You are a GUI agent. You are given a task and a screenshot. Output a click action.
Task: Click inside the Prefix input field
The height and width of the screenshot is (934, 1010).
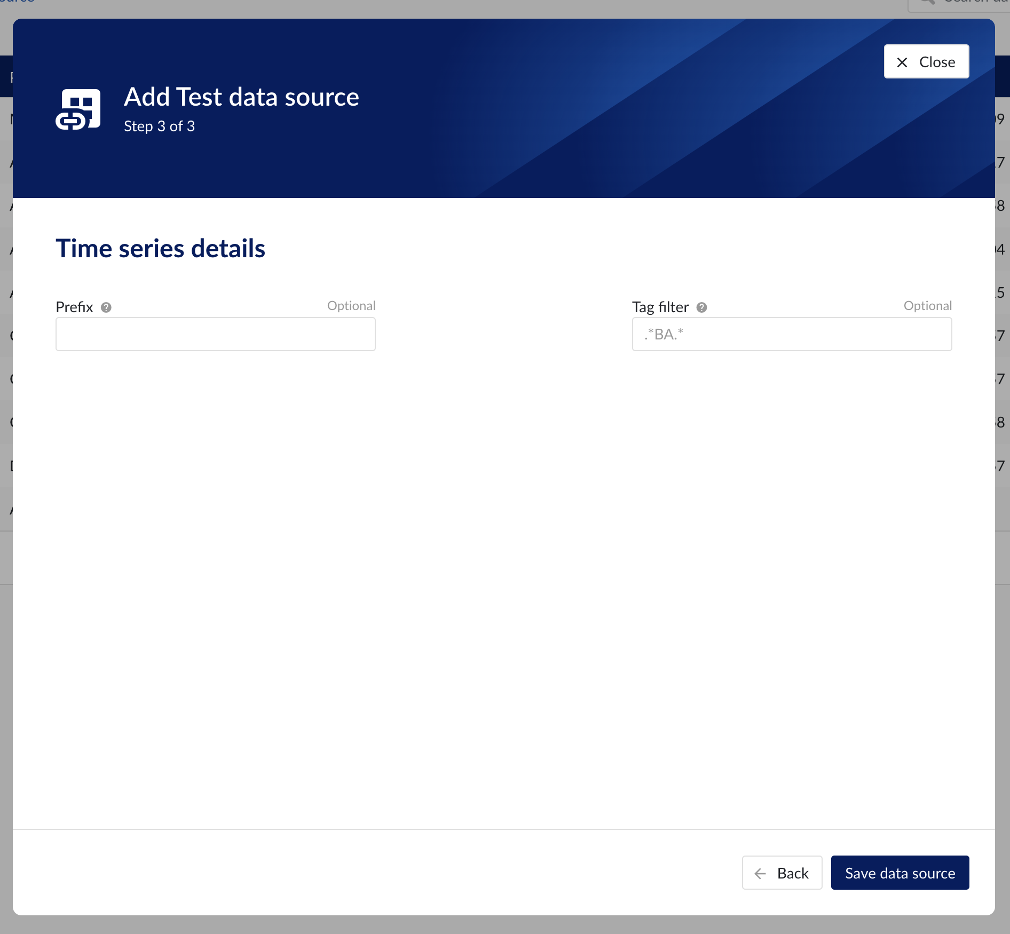[215, 334]
